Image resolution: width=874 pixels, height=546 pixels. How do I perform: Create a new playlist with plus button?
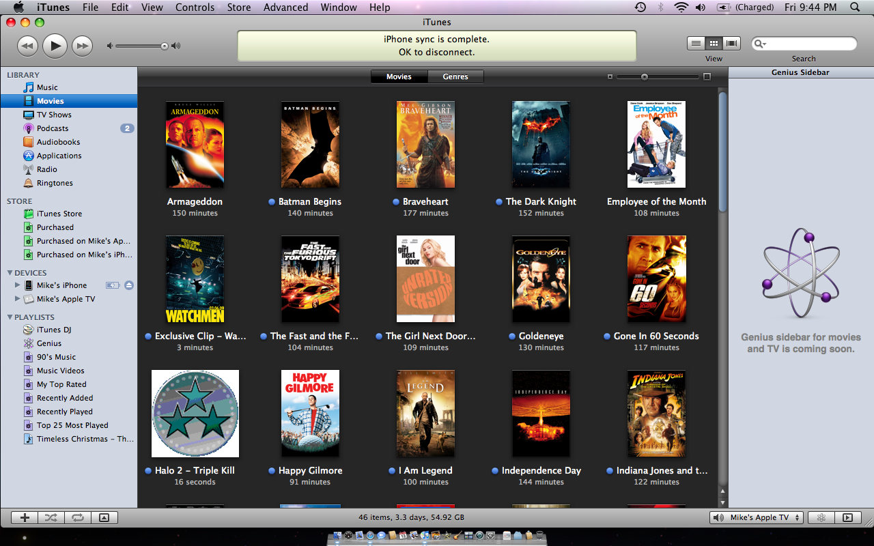pos(25,517)
